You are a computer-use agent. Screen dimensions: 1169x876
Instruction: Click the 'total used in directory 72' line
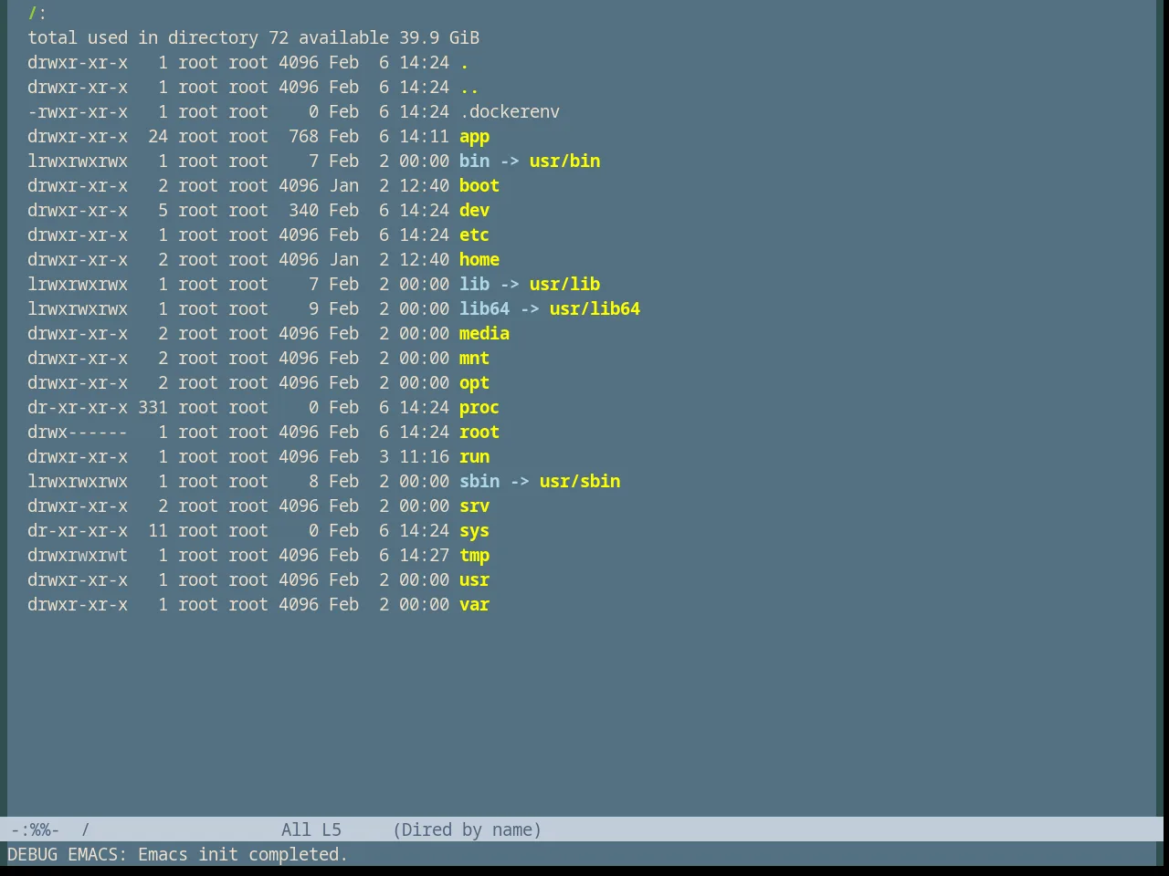click(253, 38)
